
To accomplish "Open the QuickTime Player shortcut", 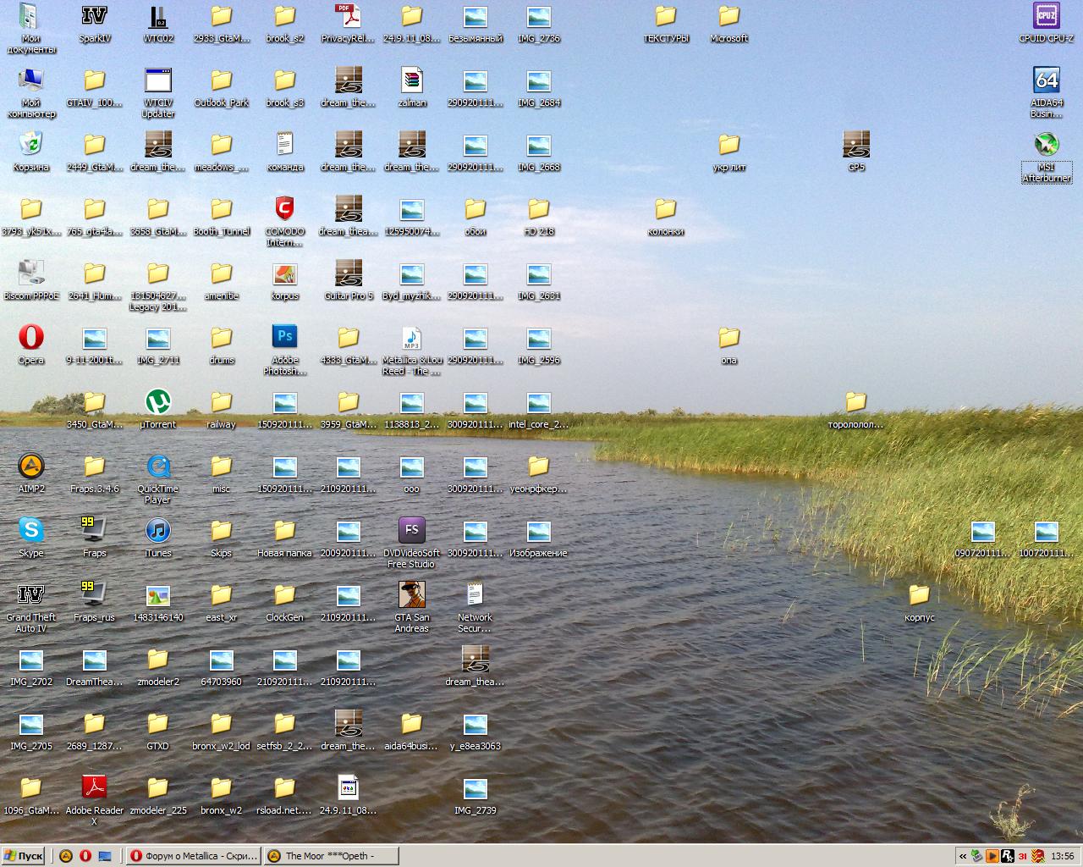I will pyautogui.click(x=157, y=467).
